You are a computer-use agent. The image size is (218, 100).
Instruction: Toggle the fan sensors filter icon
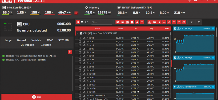[x=169, y=22]
